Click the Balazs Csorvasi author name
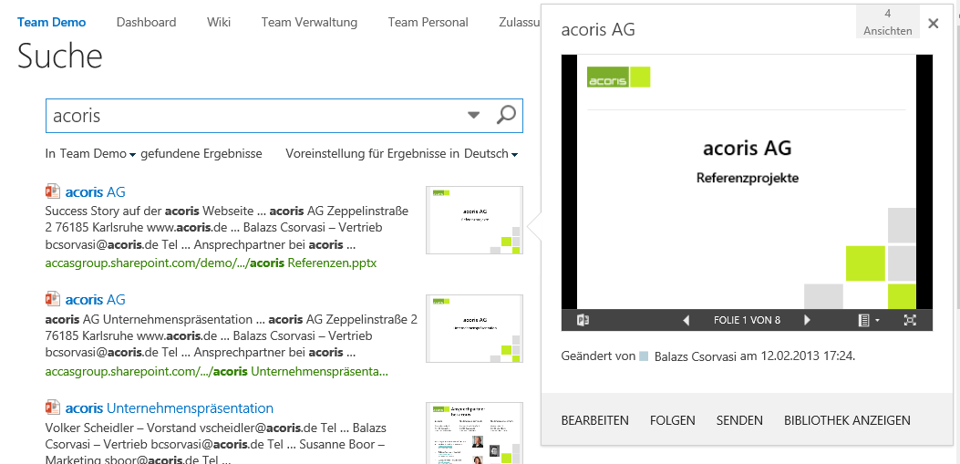 (696, 356)
